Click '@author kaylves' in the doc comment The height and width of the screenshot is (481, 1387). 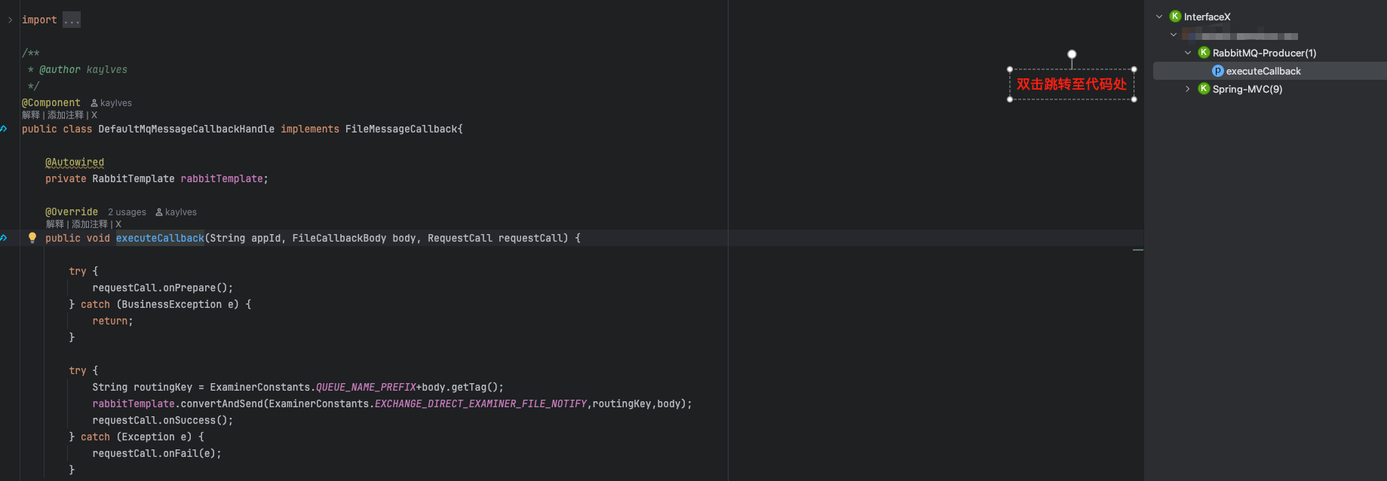[83, 70]
